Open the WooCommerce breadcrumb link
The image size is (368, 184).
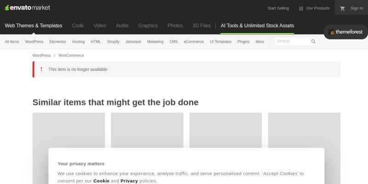coord(71,55)
